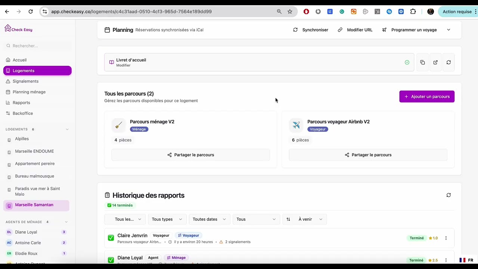The height and width of the screenshot is (269, 478).
Task: Toggle green checkmark of Diane Loyal report
Action: pos(111,260)
